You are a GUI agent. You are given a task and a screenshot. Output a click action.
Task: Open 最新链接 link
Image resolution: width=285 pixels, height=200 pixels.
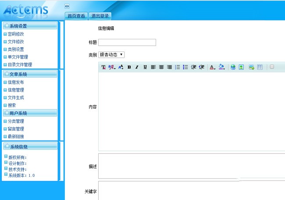click(16, 137)
